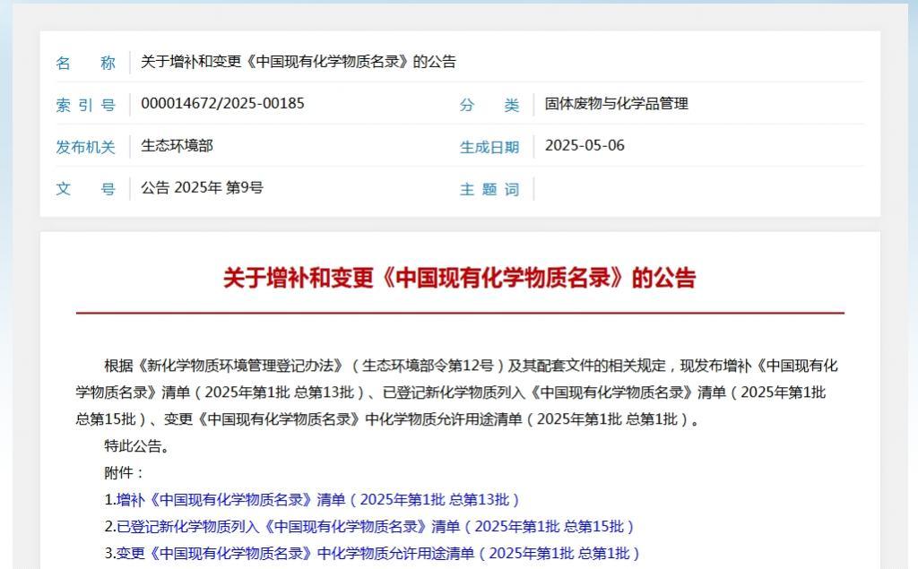The image size is (918, 569).
Task: Select index number 000014672/2025-00185
Action: coord(222,104)
